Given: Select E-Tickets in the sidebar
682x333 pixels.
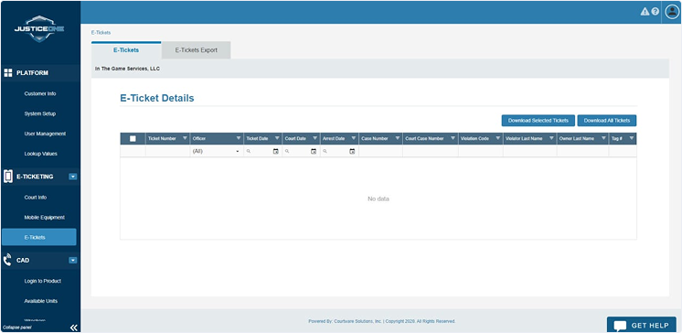Looking at the screenshot, I should coord(39,237).
